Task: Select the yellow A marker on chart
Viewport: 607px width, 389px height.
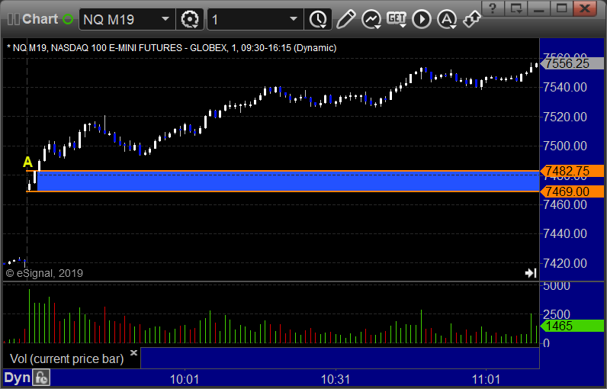Action: pos(27,162)
